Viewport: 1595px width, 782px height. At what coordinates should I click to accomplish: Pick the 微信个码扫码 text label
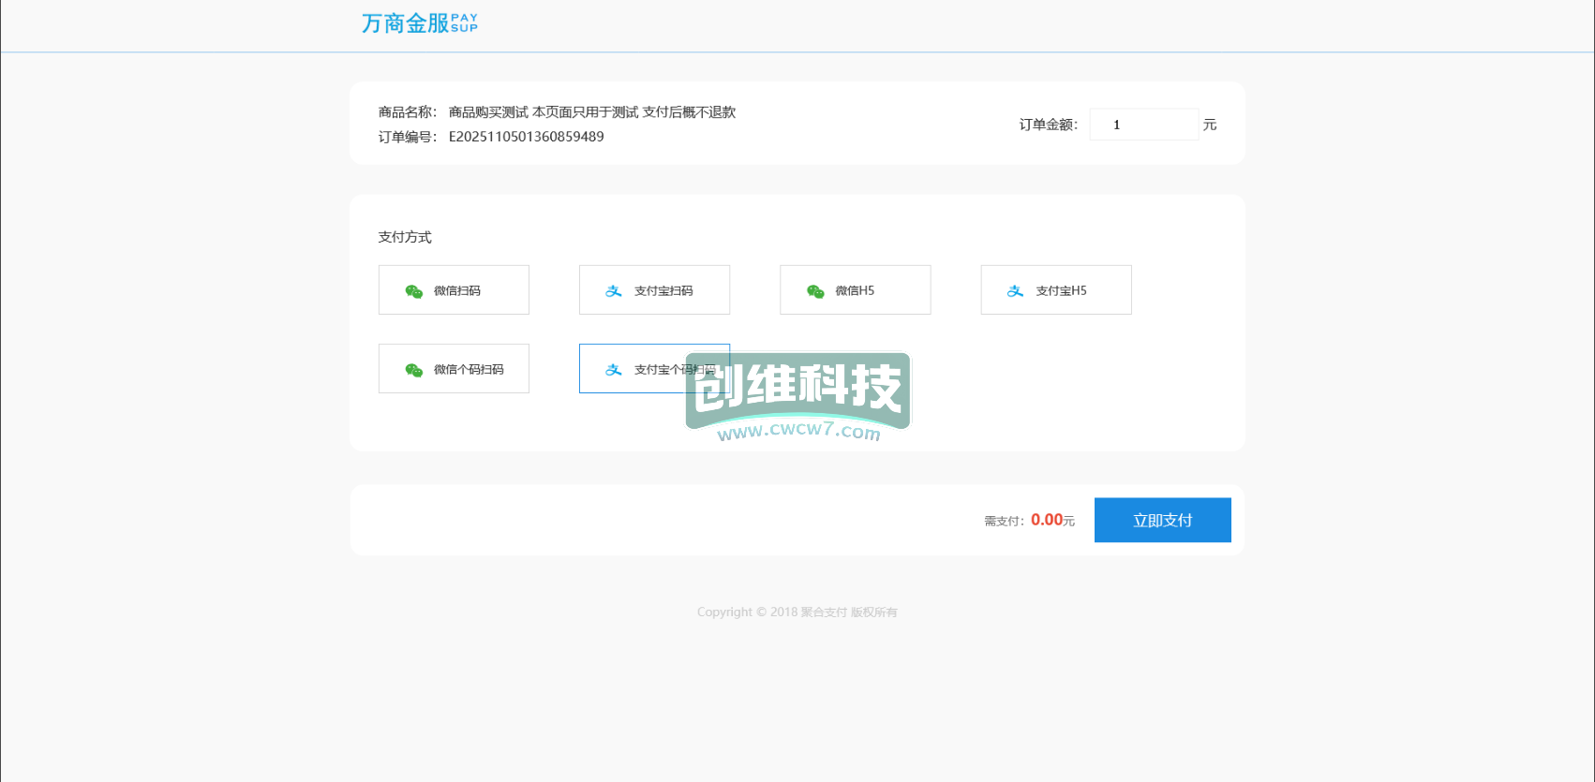click(x=469, y=370)
